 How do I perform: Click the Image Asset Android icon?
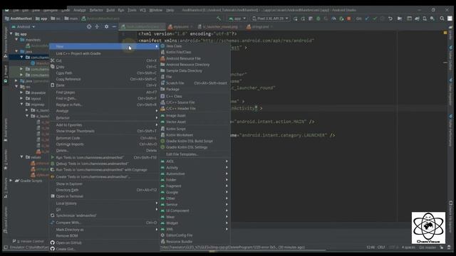coord(162,115)
